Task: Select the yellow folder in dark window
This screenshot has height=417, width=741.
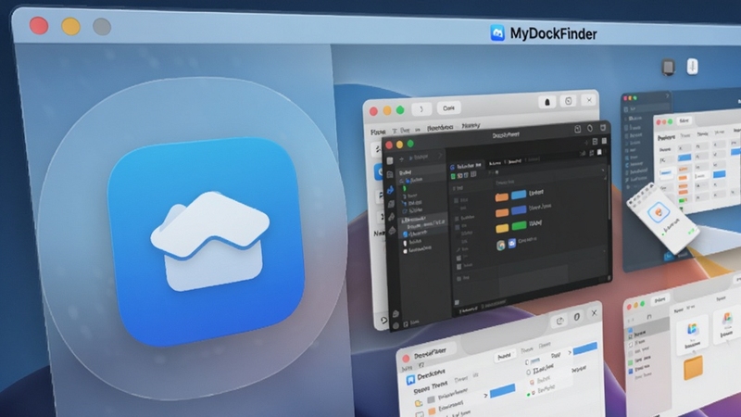Action: tap(502, 228)
